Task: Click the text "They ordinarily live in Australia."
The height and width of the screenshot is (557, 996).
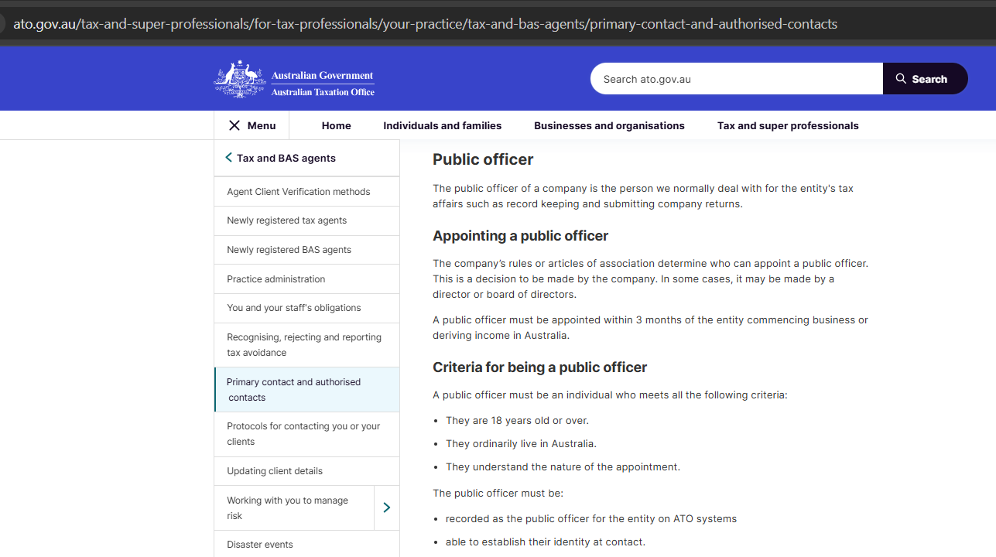Action: (x=521, y=444)
